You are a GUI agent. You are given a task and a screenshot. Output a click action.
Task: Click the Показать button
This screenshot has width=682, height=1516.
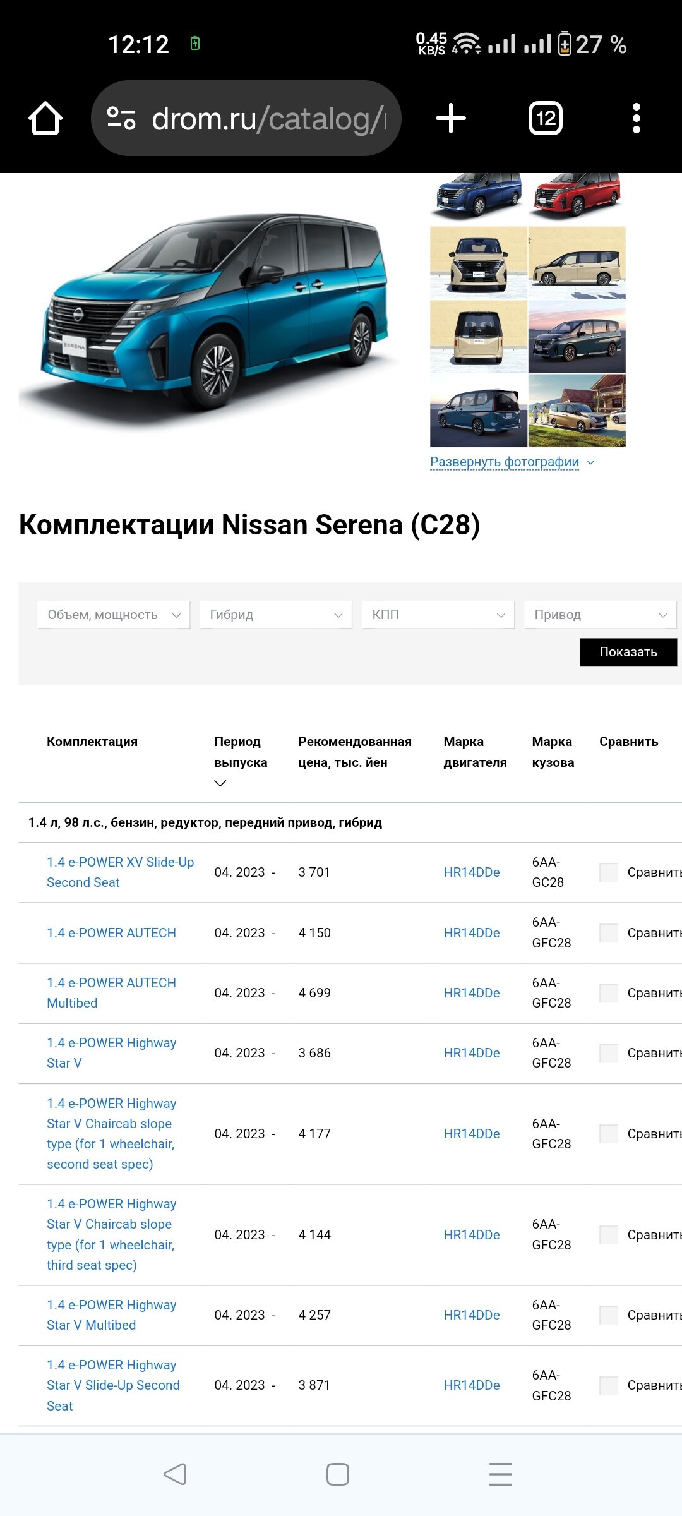coord(628,652)
